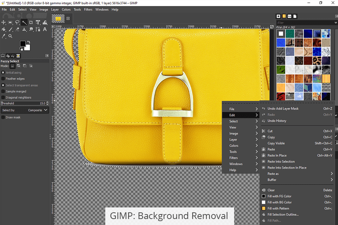Choose the Eraser tool
338x225 pixels.
tap(17, 29)
